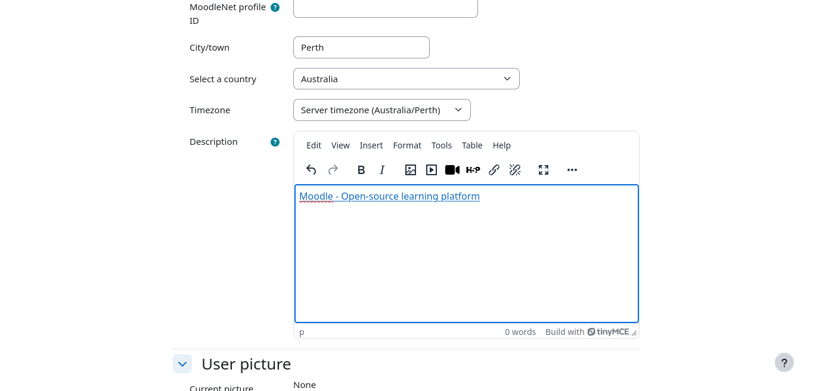Image resolution: width=813 pixels, height=391 pixels.
Task: Reveal more toolbar buttons via ellipsis
Action: [572, 170]
